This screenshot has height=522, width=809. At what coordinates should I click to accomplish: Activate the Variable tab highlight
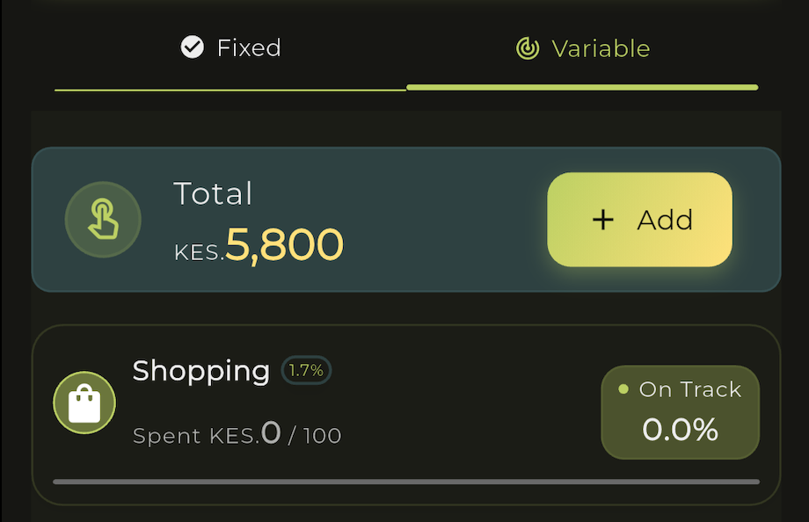coord(582,87)
